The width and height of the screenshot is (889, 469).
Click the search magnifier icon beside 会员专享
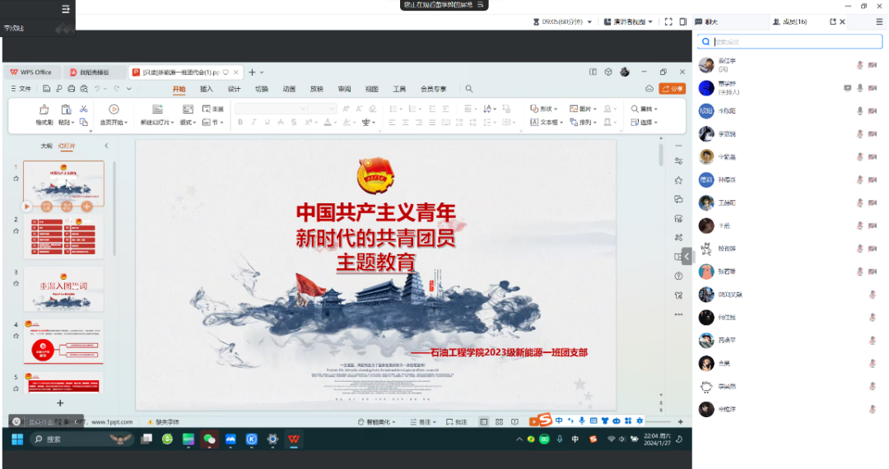(469, 89)
